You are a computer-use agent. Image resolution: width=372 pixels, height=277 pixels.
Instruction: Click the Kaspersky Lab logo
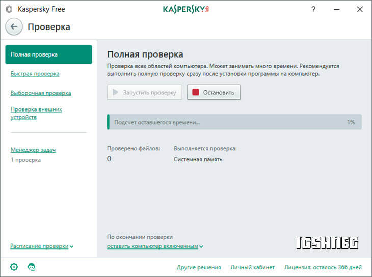point(186,9)
